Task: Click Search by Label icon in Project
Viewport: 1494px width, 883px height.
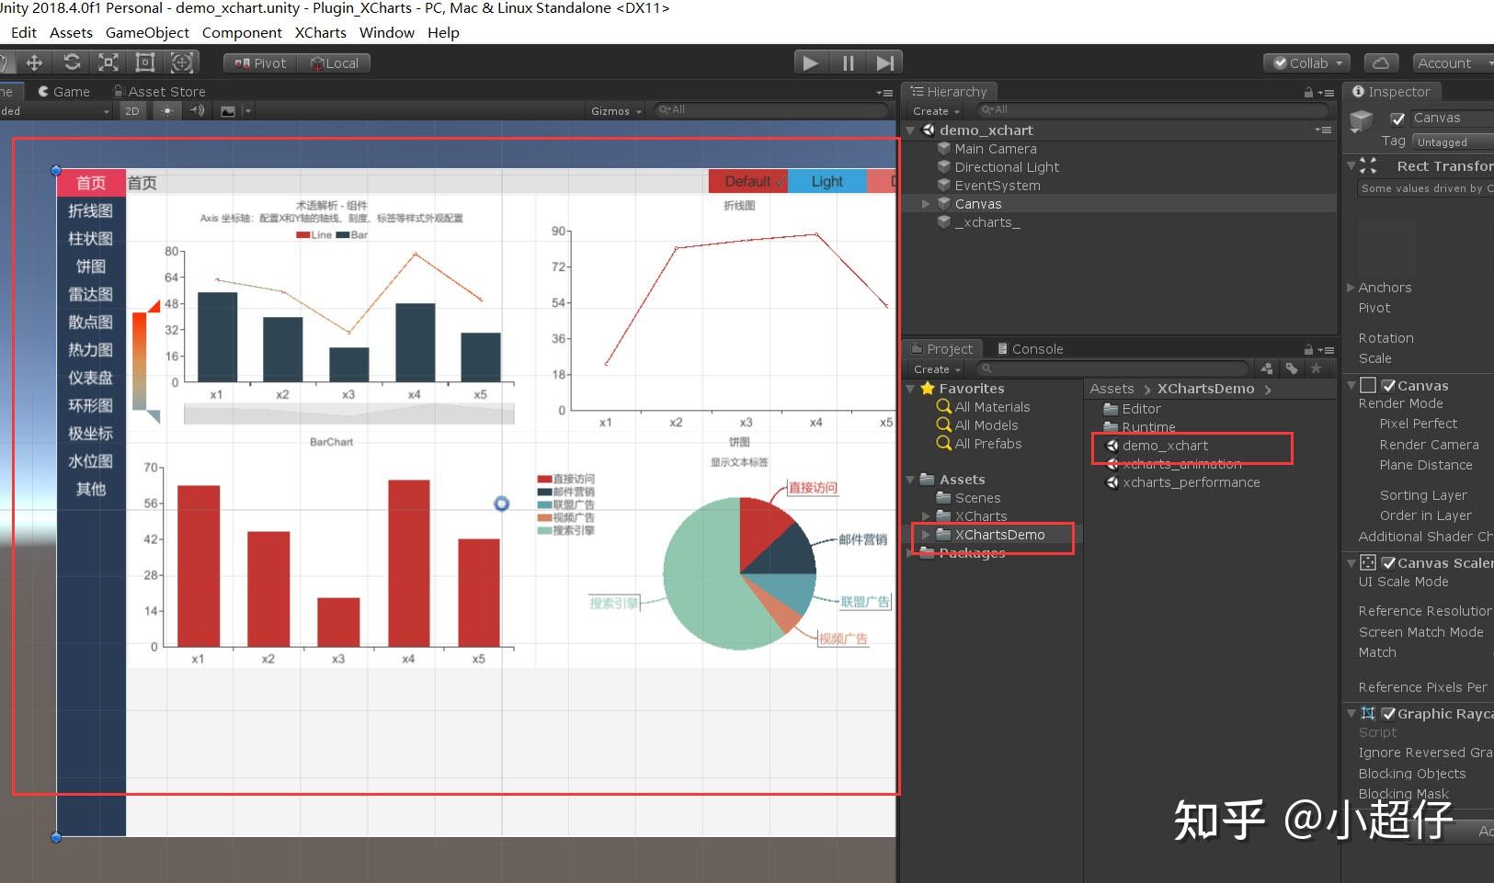Action: 1292,368
